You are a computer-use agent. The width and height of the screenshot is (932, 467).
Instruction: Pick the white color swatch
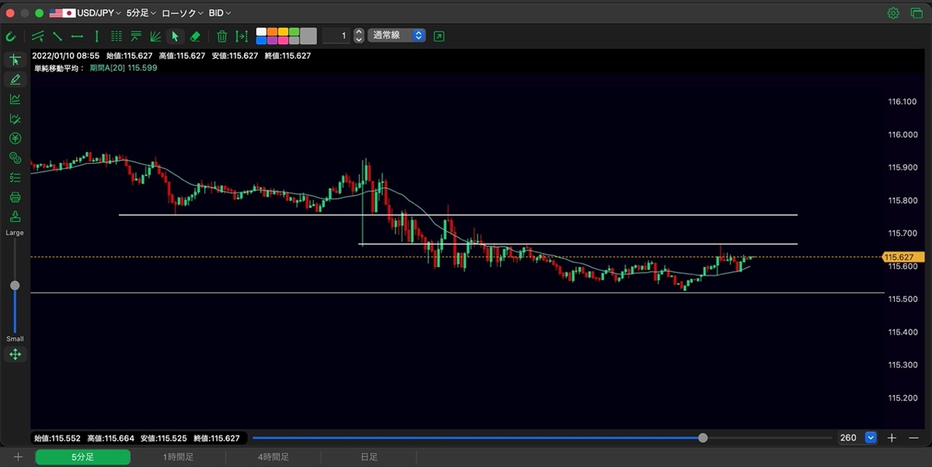click(261, 32)
